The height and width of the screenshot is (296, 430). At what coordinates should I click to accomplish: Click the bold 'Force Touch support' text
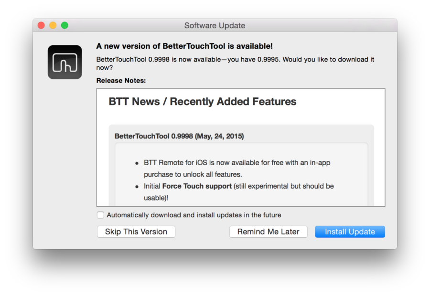click(x=197, y=186)
